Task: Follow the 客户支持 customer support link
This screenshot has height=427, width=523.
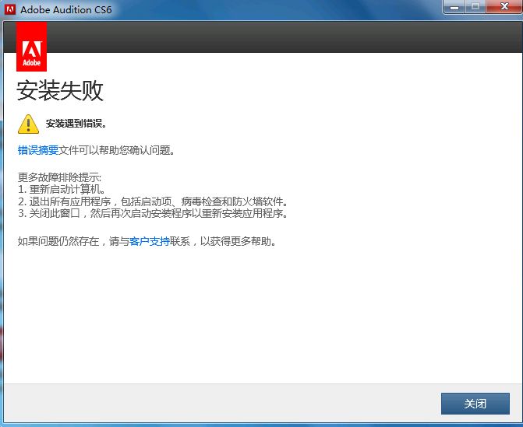Action: click(x=150, y=241)
